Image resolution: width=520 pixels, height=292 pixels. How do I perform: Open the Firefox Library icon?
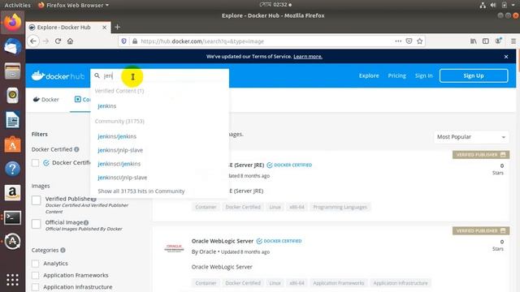[x=473, y=41]
